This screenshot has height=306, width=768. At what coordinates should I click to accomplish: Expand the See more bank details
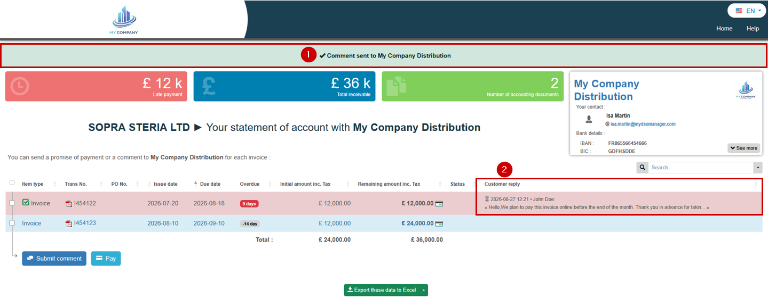[743, 148]
